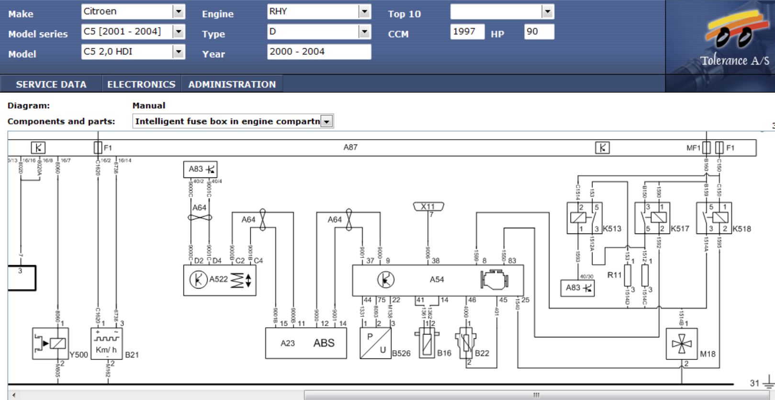Click the F1 fuse next to MF1
The height and width of the screenshot is (400, 775).
(x=719, y=148)
